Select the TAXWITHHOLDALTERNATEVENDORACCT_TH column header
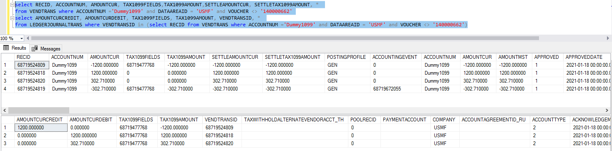612x151 pixels. tap(295, 120)
